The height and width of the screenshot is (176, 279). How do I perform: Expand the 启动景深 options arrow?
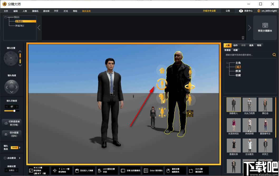click(x=20, y=158)
